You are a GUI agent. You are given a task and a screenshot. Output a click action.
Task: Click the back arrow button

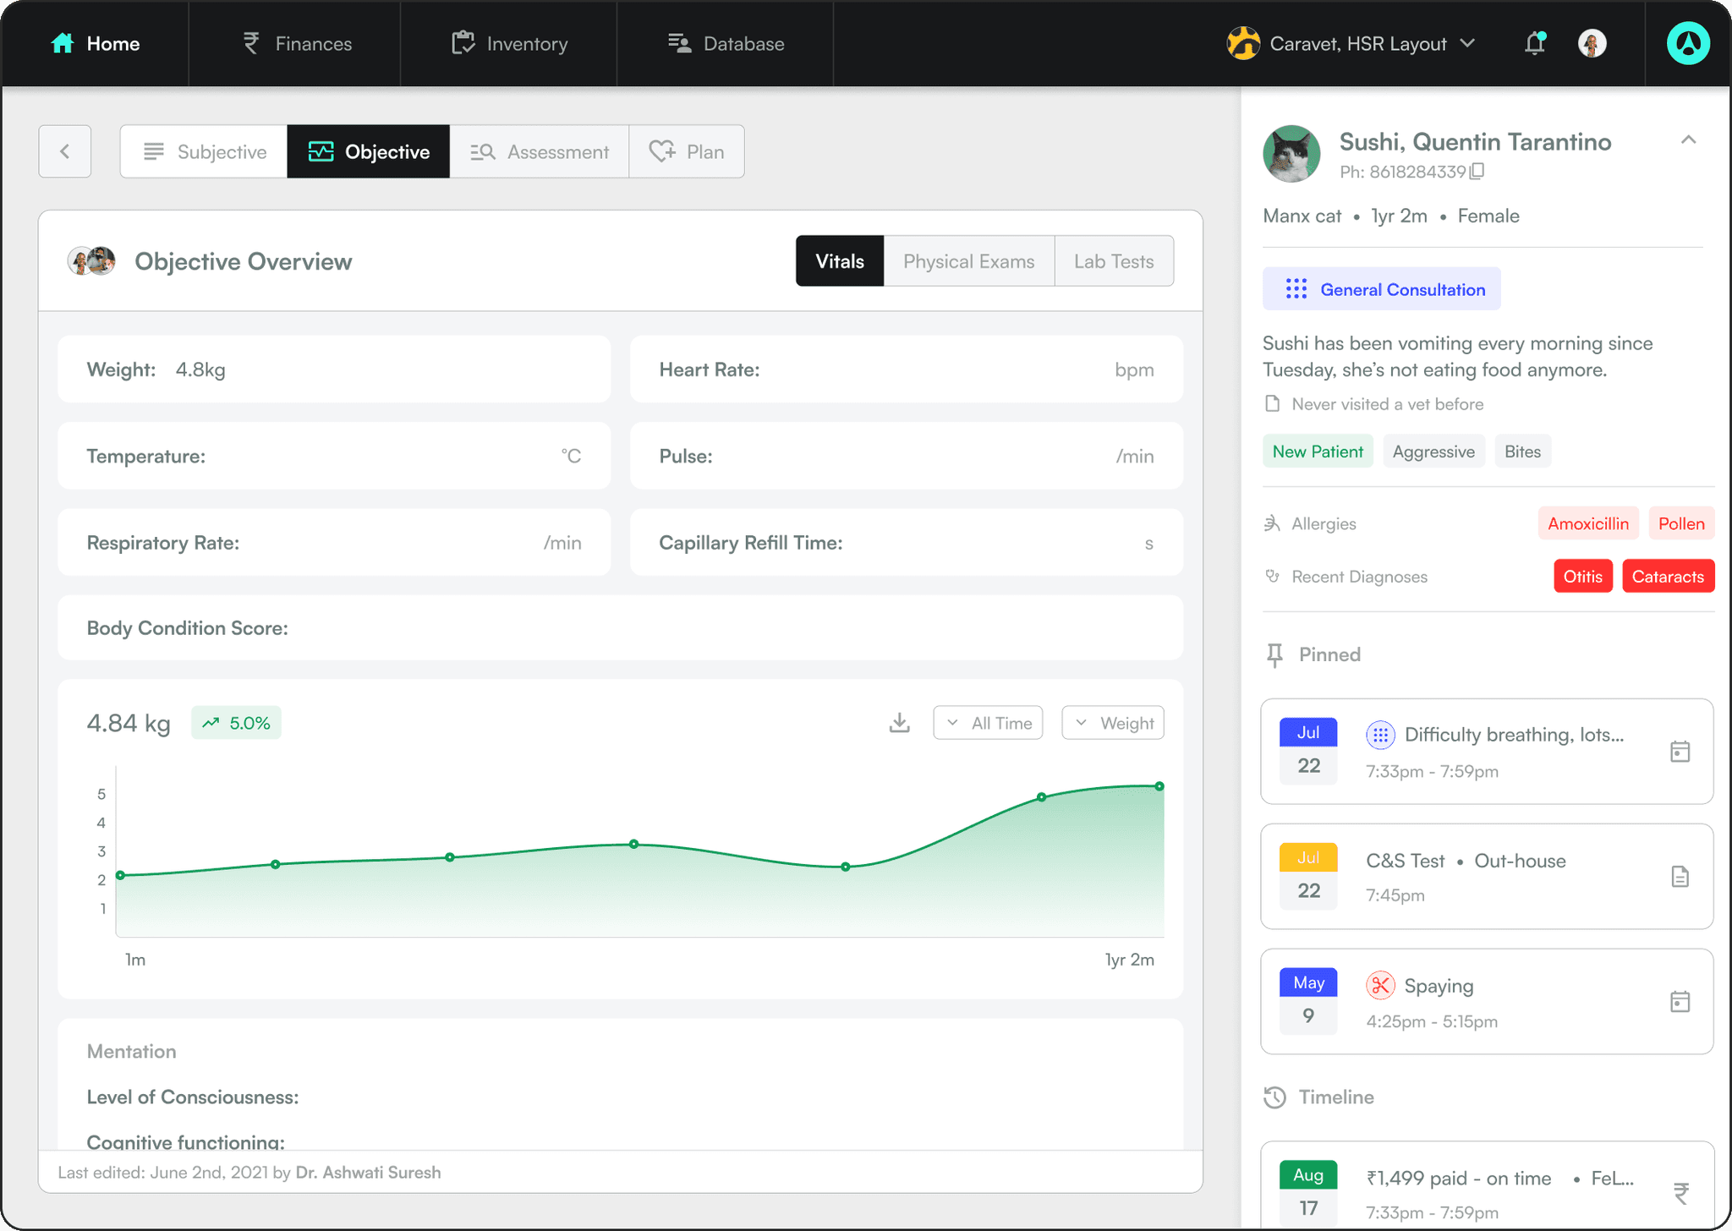(x=65, y=151)
